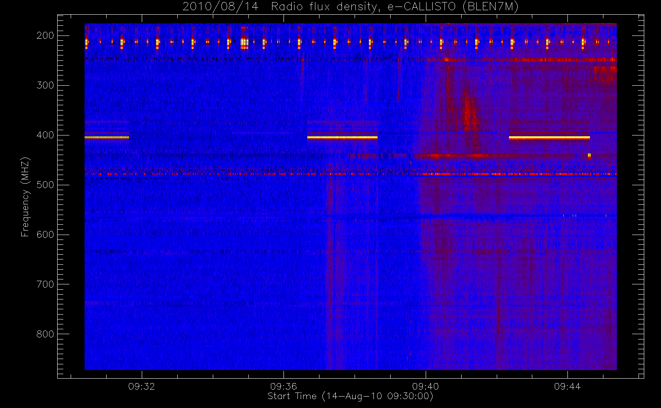
Task: Select the 600 frequency tick label
Action: point(45,235)
